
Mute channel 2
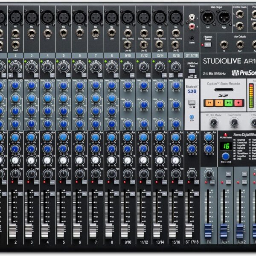pyautogui.click(x=20, y=182)
